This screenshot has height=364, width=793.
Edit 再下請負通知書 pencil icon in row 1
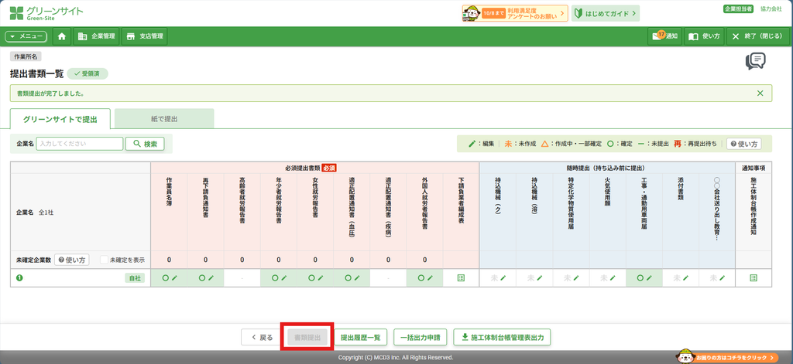[x=211, y=277]
